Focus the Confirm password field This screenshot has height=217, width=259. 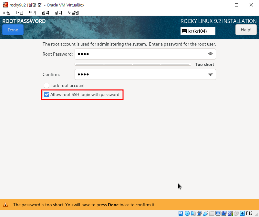145,74
